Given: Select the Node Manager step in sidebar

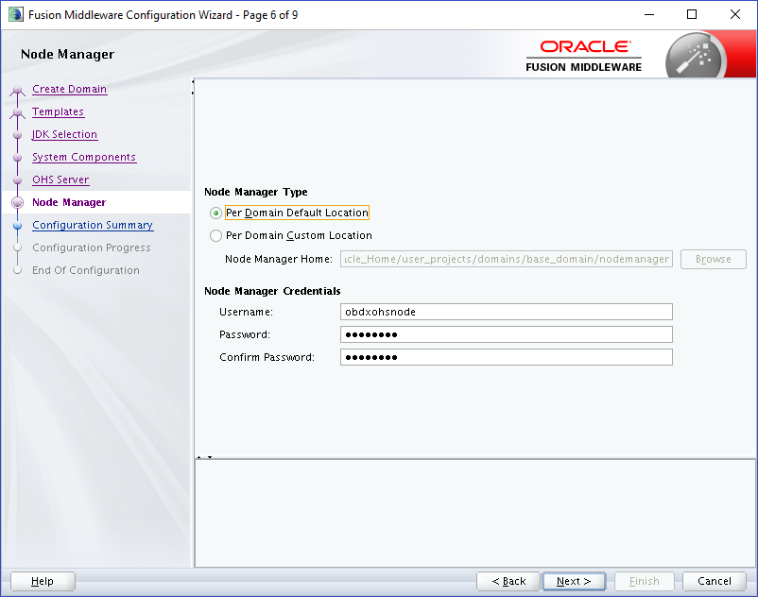Looking at the screenshot, I should (x=69, y=203).
